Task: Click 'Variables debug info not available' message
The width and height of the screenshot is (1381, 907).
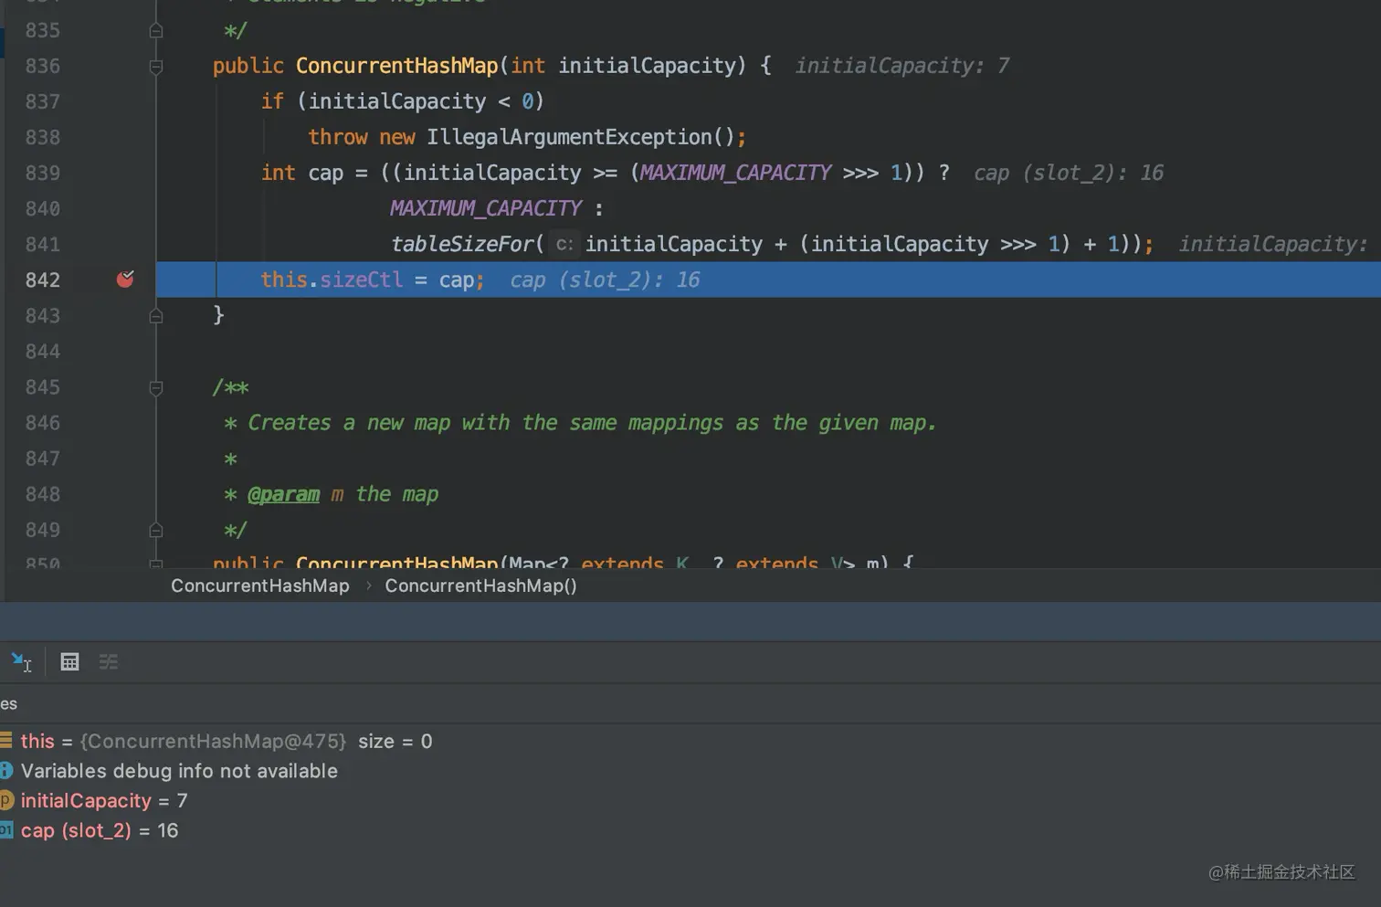Action: [179, 771]
